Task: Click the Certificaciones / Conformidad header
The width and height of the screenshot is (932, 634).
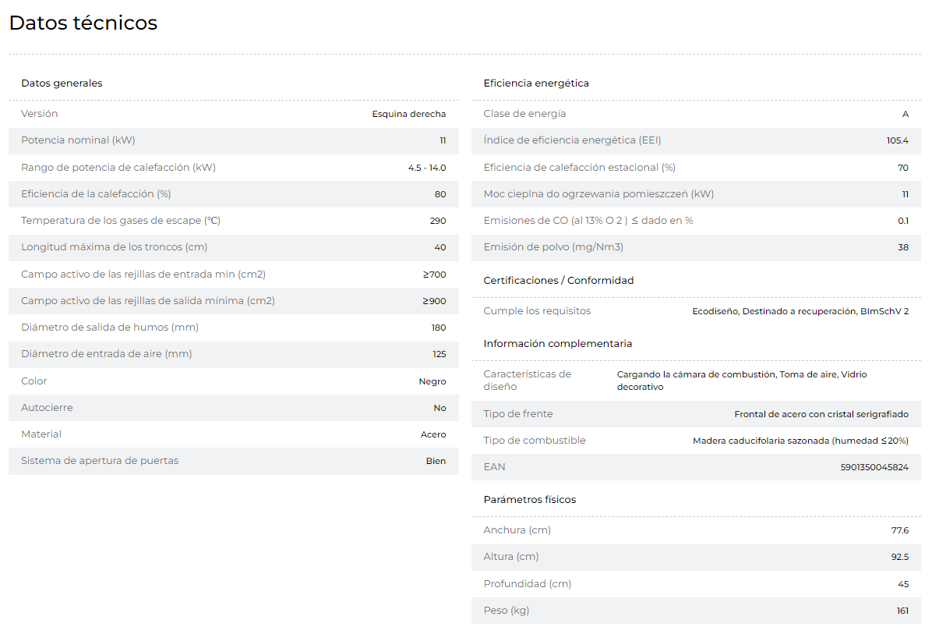Action: click(559, 280)
